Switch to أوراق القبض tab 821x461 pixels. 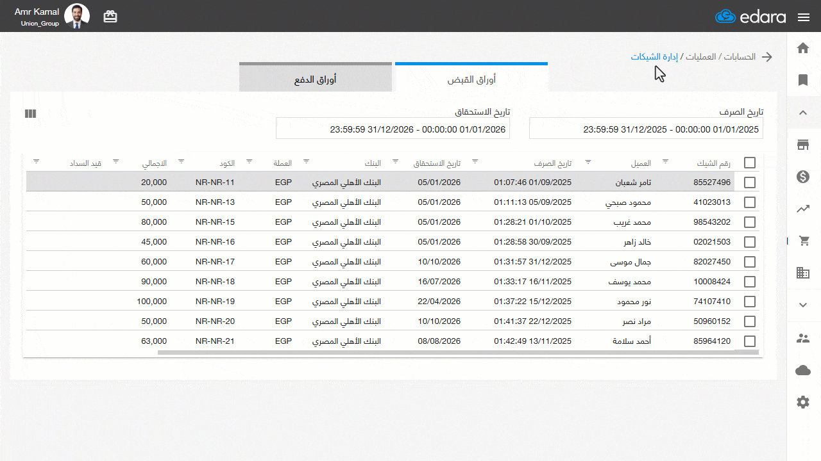[471, 78]
